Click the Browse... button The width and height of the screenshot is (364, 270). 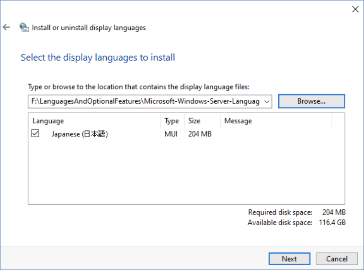tap(311, 101)
